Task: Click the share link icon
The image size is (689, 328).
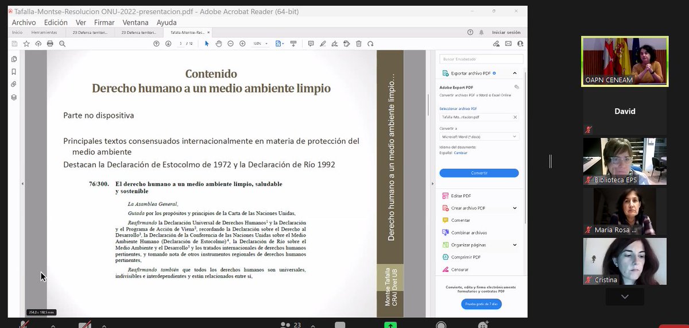Action: 497,44
